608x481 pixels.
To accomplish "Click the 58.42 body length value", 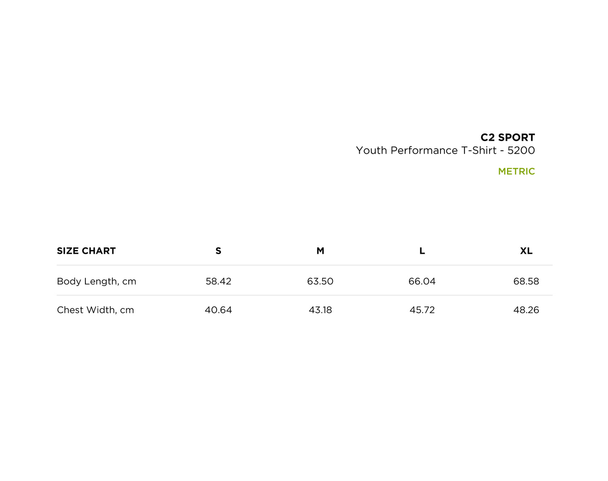I will tap(218, 281).
